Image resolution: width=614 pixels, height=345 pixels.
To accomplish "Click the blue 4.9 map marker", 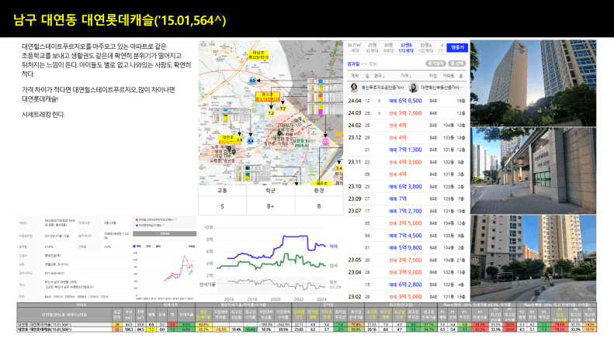I will tap(252, 81).
